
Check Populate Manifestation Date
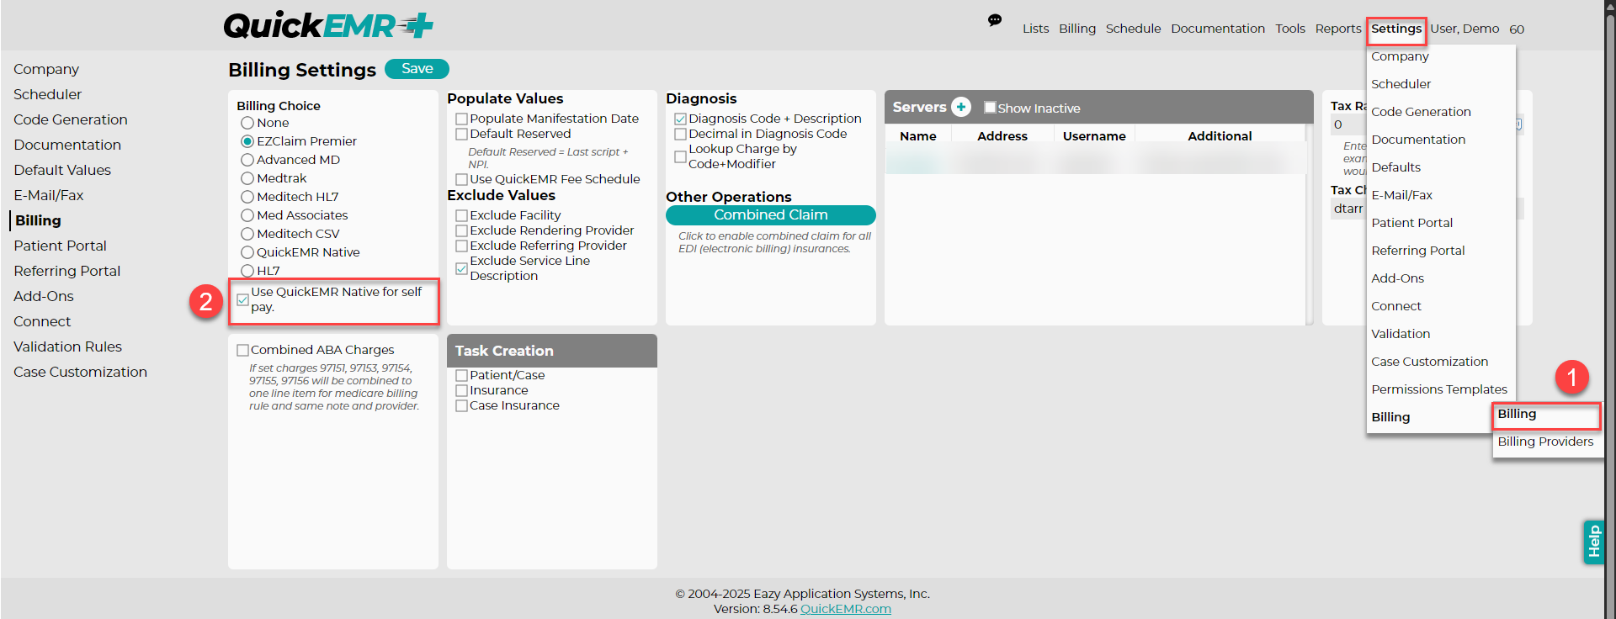click(461, 119)
